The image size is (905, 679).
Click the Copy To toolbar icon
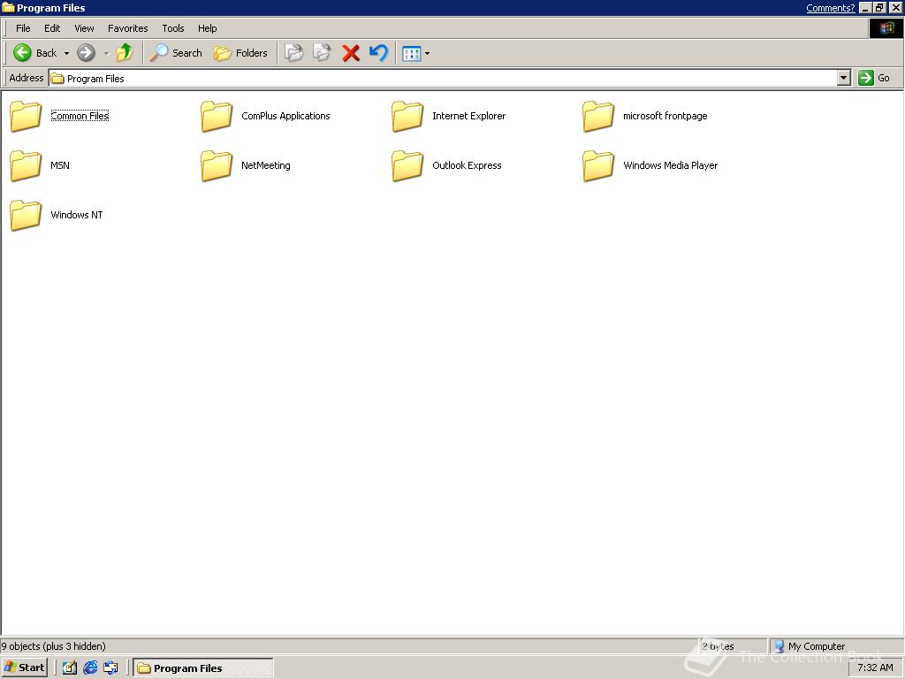pos(322,53)
